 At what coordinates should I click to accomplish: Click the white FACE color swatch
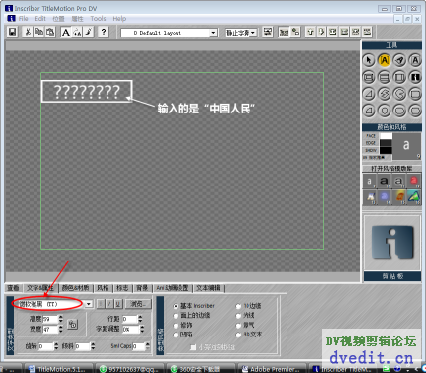click(386, 136)
